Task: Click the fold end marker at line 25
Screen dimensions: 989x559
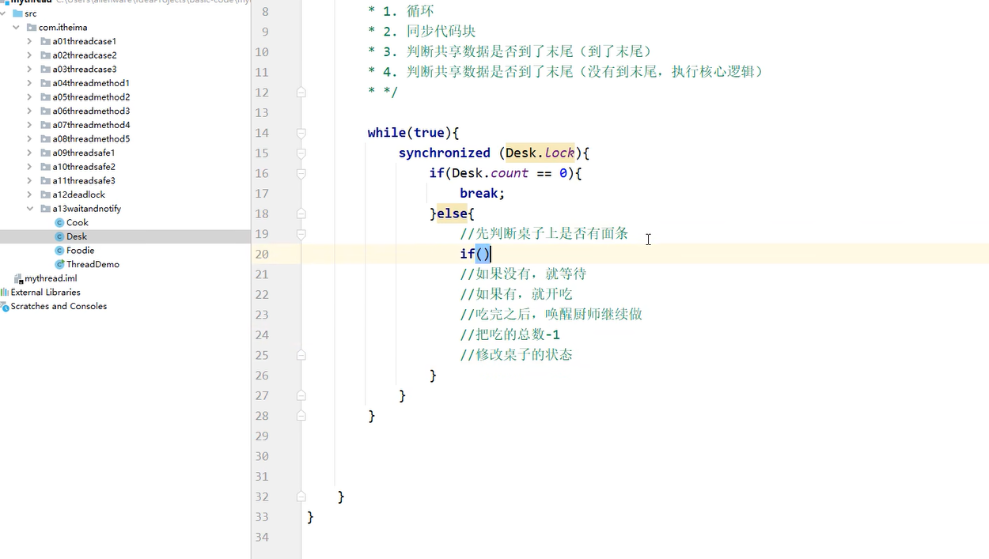Action: [301, 355]
